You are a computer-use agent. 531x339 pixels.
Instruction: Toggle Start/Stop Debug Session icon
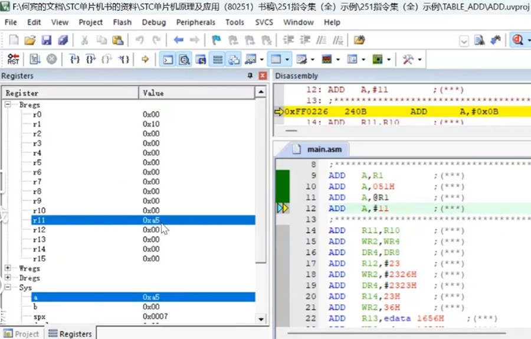518,40
